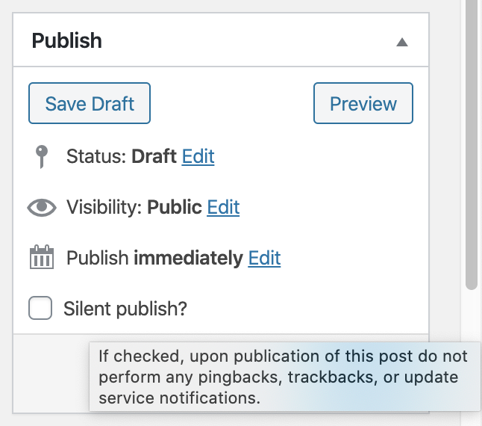Screen dimensions: 482x426
Task: Click the vertical scrollbar thumb
Action: [471, 142]
